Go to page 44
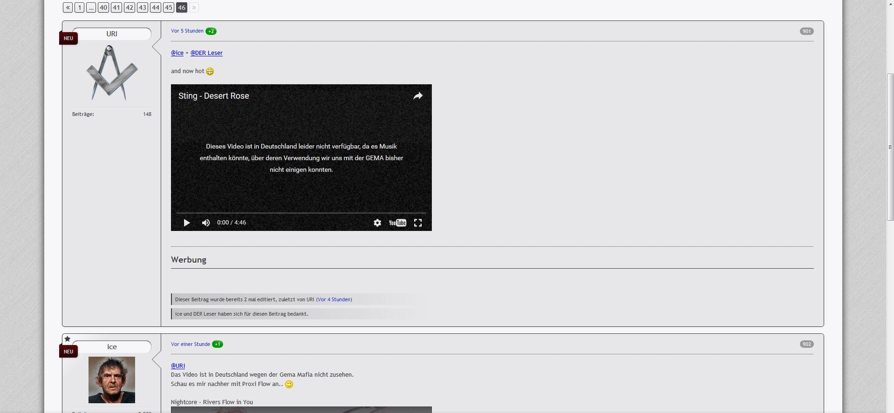Image resolution: width=894 pixels, height=413 pixels. 156,7
